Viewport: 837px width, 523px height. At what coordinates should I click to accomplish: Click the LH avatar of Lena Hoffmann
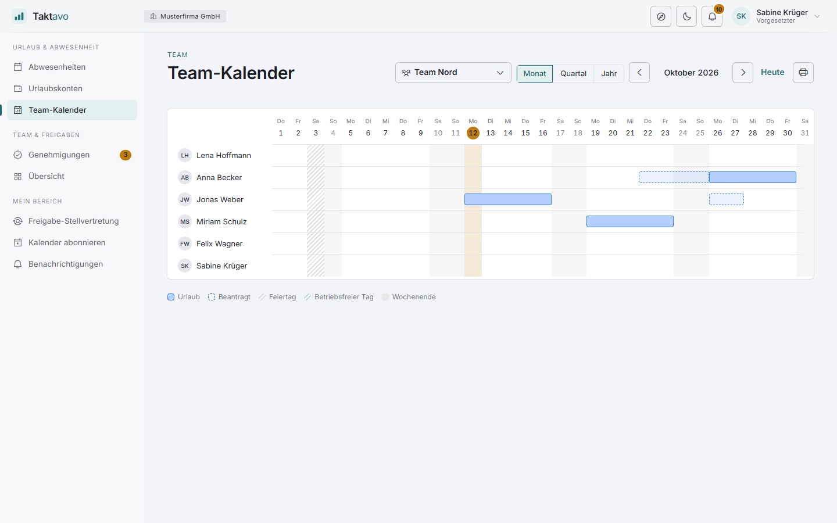(x=185, y=155)
